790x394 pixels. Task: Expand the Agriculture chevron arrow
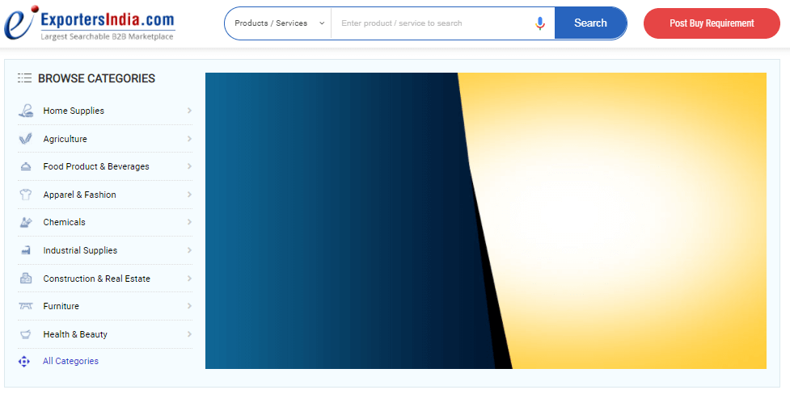[x=189, y=139]
